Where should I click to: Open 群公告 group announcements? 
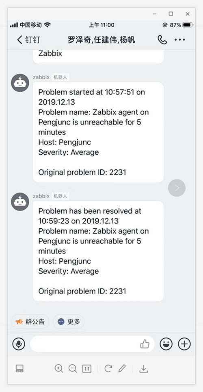(x=30, y=322)
